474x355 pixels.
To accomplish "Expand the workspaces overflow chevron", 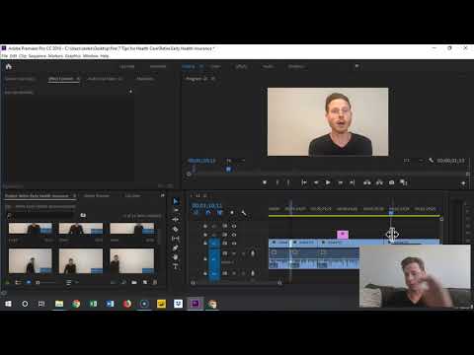I will click(356, 66).
